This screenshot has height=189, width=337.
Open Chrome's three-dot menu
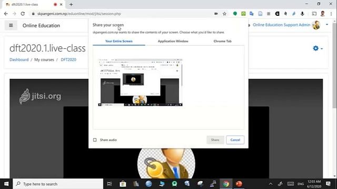331,14
